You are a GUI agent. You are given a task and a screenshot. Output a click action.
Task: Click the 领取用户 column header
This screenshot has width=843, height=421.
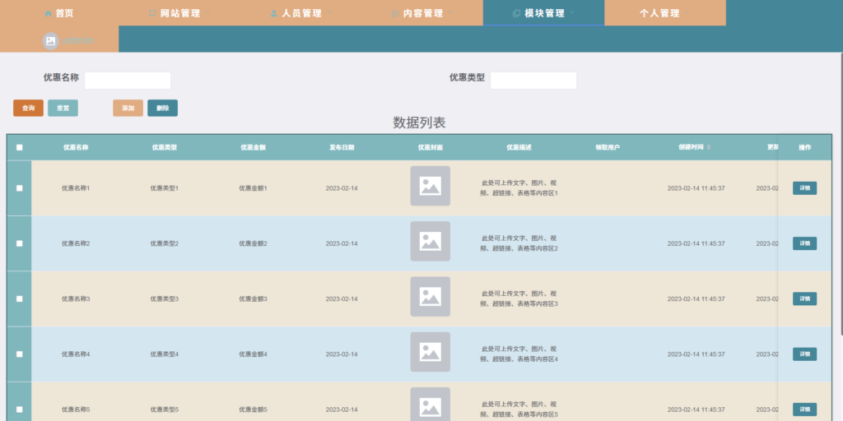tap(608, 147)
